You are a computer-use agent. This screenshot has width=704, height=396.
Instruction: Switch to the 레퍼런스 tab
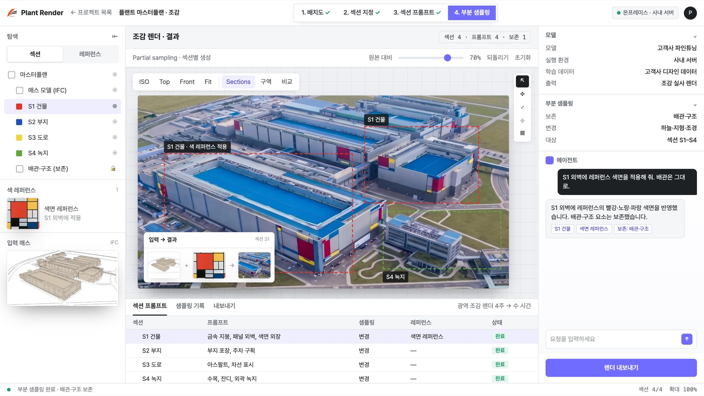(90, 54)
